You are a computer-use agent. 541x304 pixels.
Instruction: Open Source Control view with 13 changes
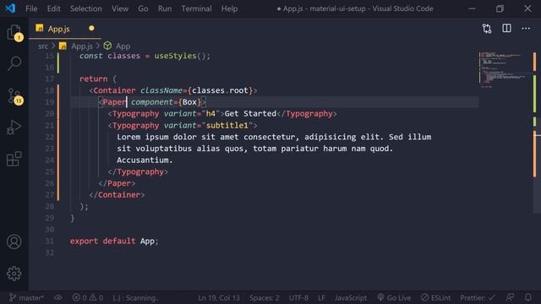click(14, 96)
